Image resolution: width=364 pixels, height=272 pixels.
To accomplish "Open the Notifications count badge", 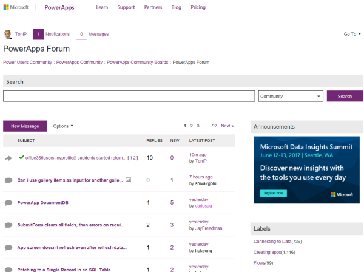I will [x=39, y=35].
